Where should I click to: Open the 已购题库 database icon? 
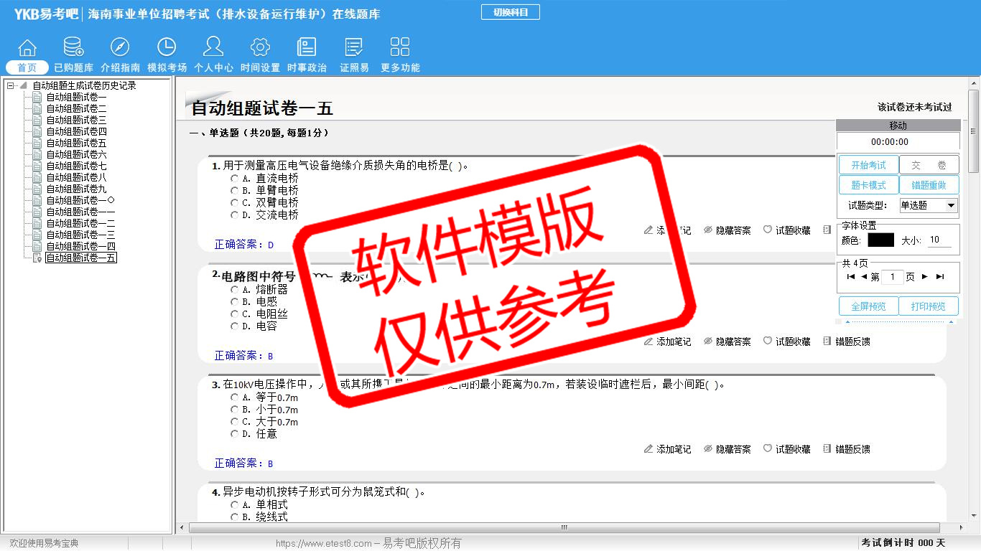73,47
